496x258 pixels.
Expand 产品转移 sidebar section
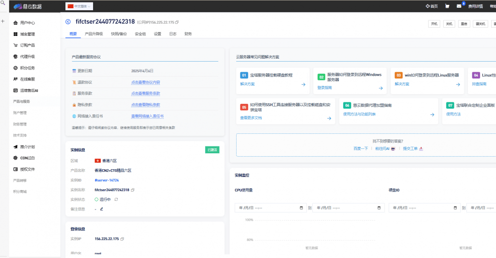pyautogui.click(x=20, y=180)
